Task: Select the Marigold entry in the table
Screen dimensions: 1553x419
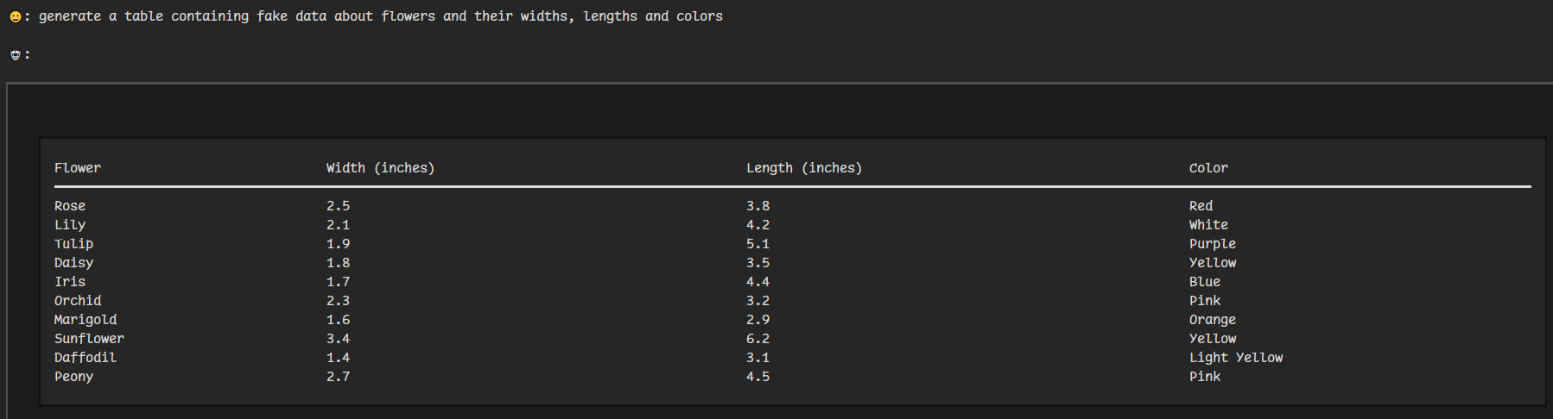Action: pyautogui.click(x=86, y=320)
